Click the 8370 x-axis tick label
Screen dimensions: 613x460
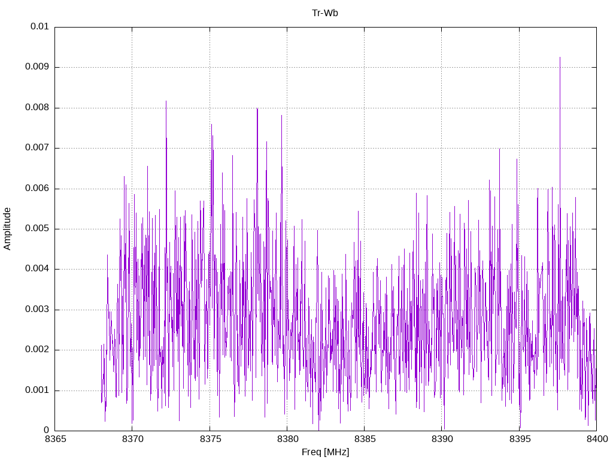click(x=133, y=439)
